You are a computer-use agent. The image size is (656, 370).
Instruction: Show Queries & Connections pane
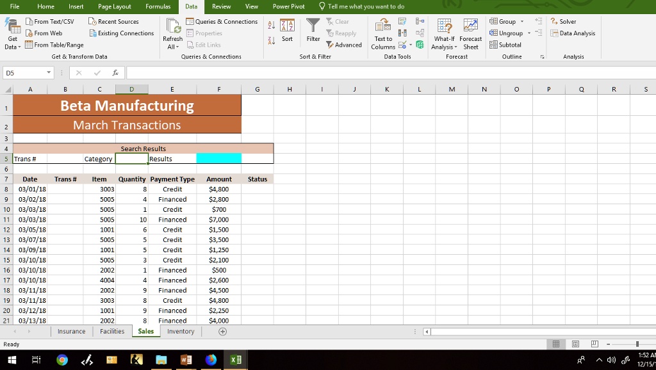pyautogui.click(x=222, y=21)
